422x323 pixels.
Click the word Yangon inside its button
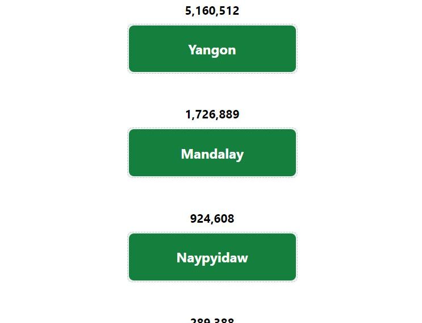[x=212, y=50]
